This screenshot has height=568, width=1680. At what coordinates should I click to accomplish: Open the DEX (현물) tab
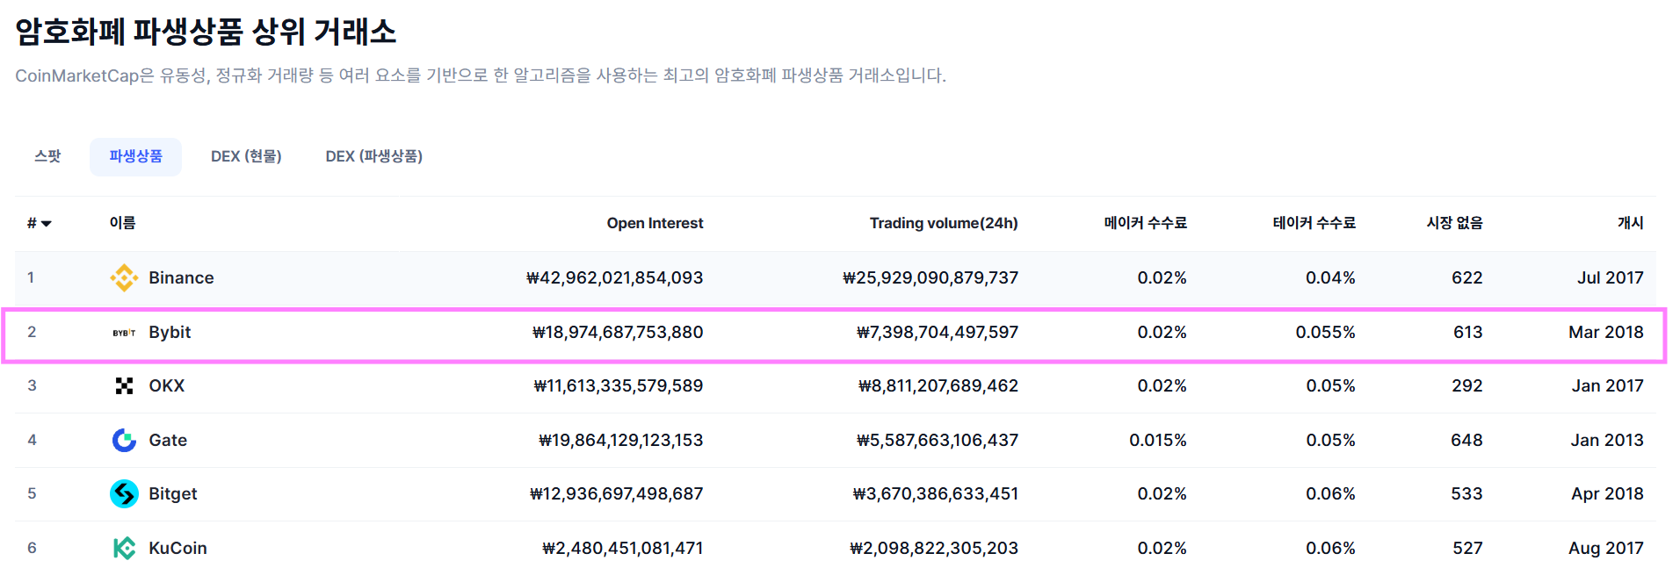pyautogui.click(x=246, y=156)
